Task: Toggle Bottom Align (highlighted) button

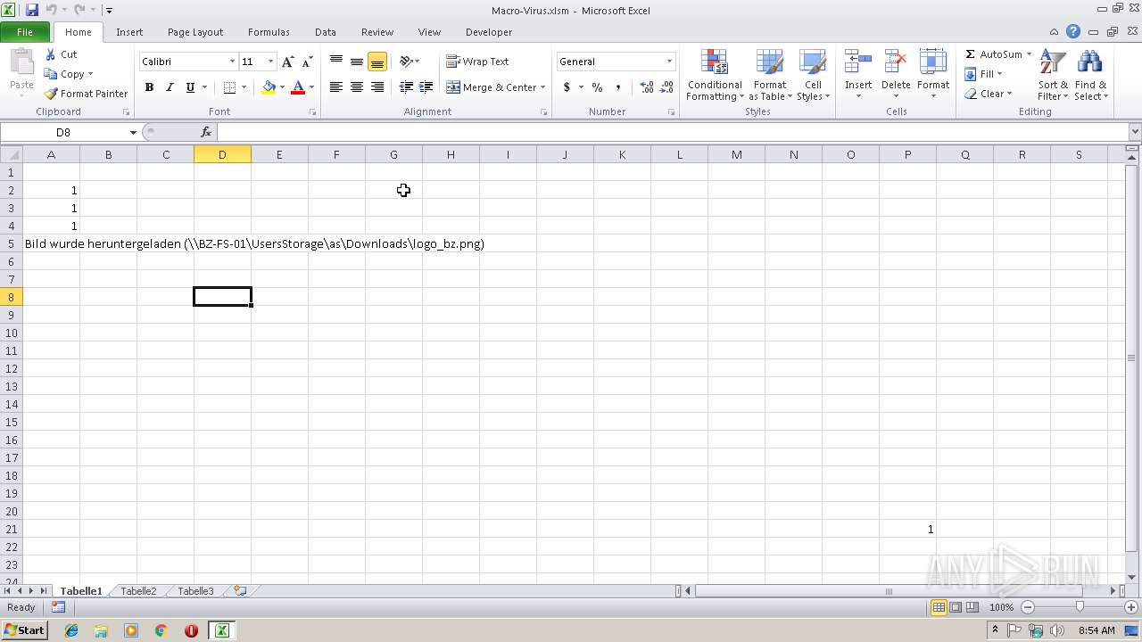Action: 377,62
